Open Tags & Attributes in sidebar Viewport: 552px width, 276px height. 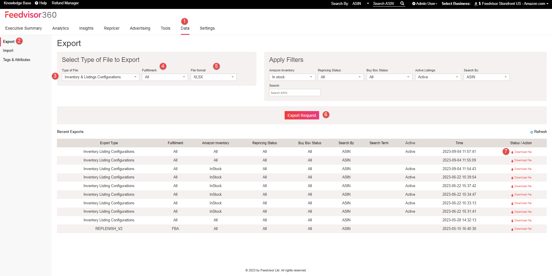click(x=17, y=60)
